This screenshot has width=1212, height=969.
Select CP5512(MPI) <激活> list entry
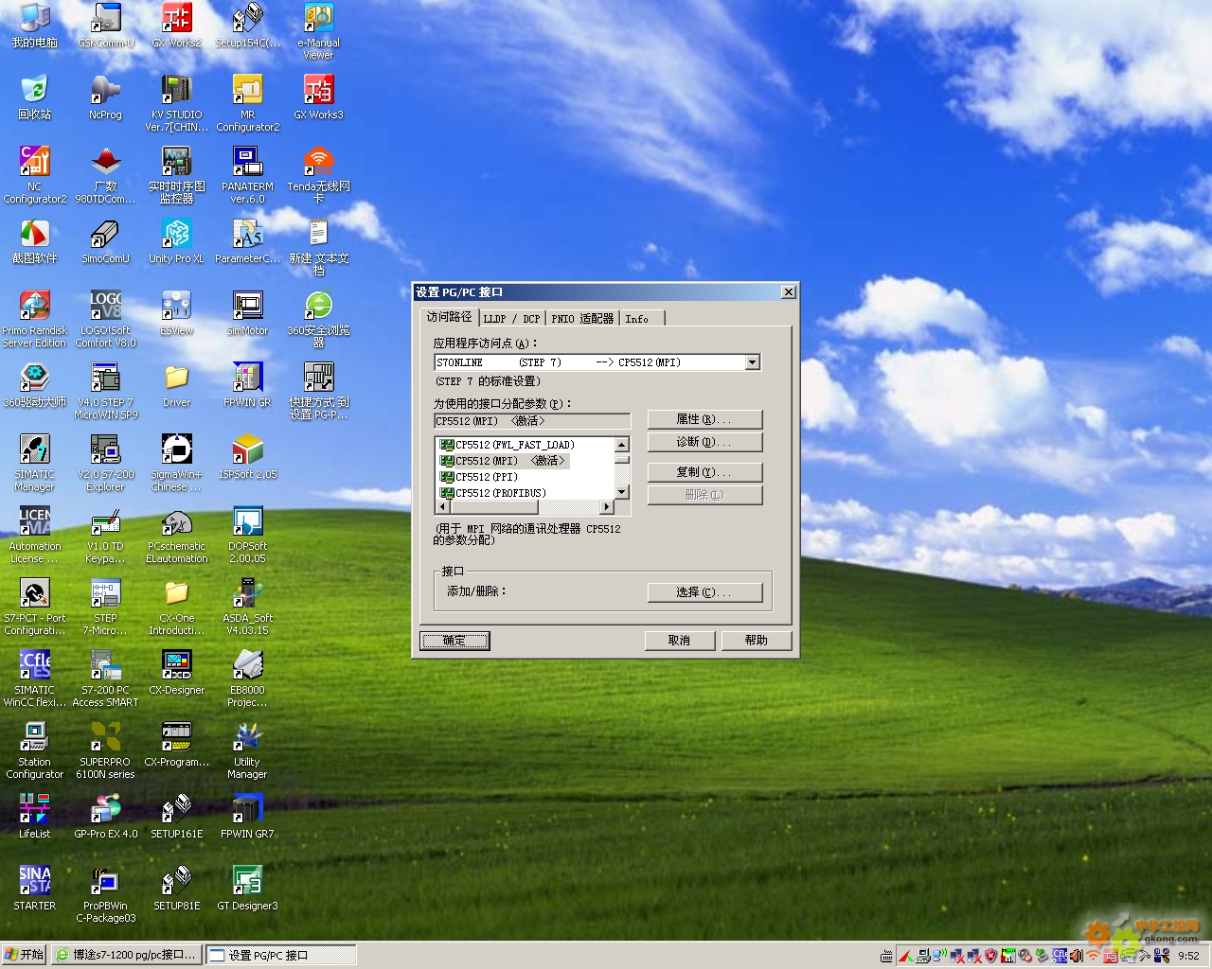coord(503,461)
